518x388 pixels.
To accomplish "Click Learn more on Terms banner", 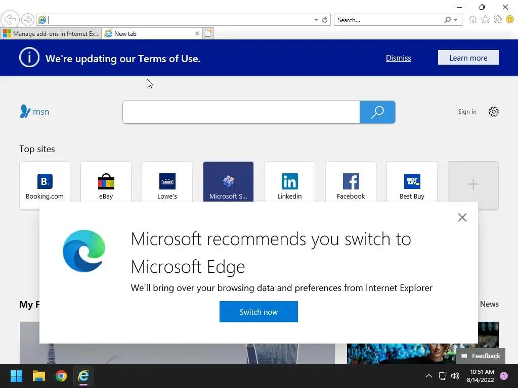I will point(468,58).
